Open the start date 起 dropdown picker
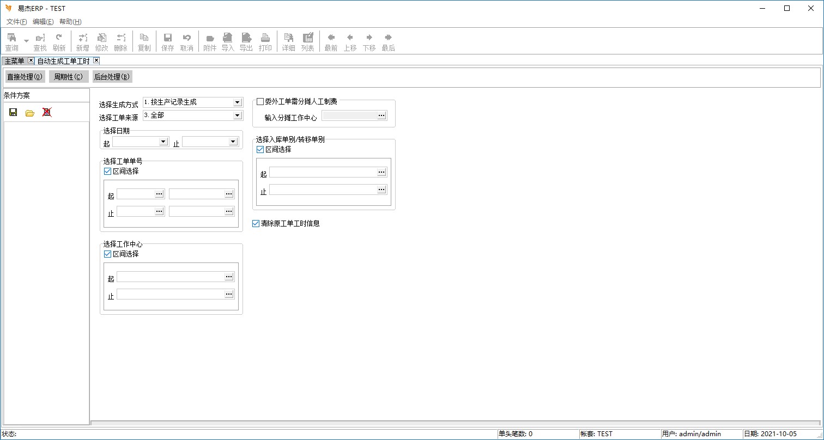Image resolution: width=824 pixels, height=440 pixels. pos(163,142)
